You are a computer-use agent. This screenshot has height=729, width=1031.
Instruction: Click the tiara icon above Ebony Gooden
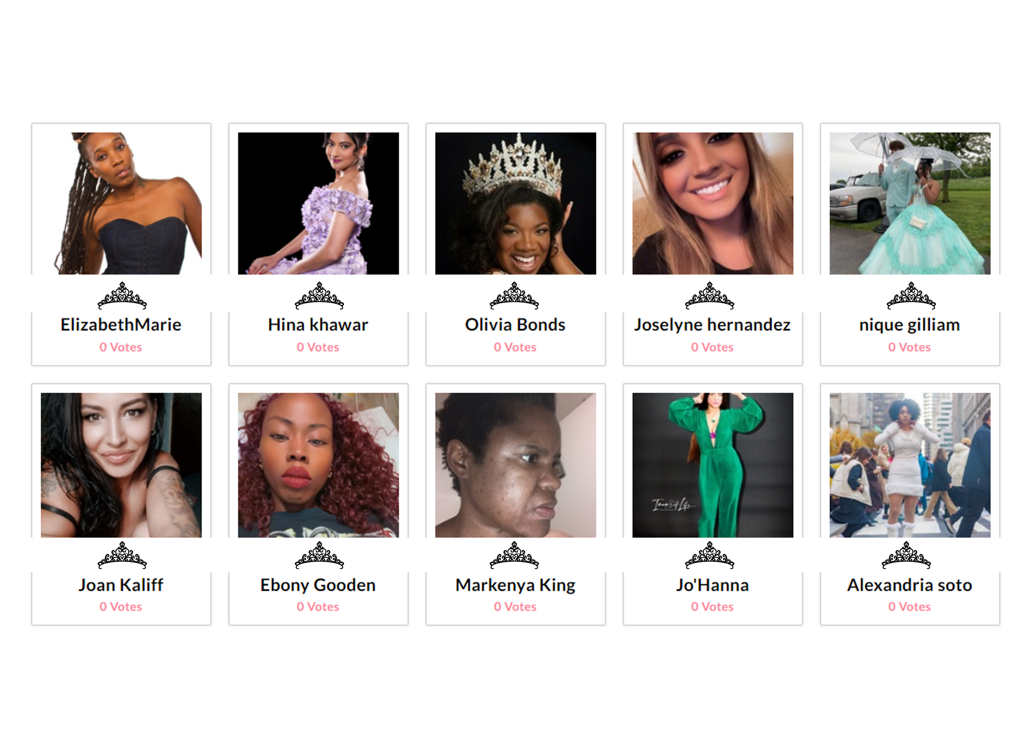point(319,555)
